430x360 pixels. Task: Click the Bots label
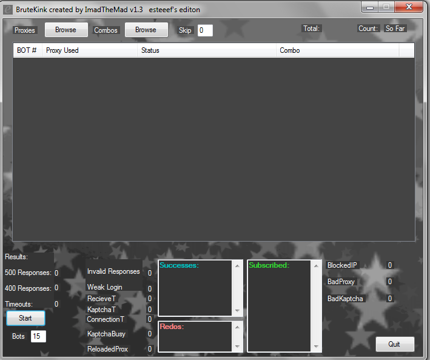tap(18, 336)
